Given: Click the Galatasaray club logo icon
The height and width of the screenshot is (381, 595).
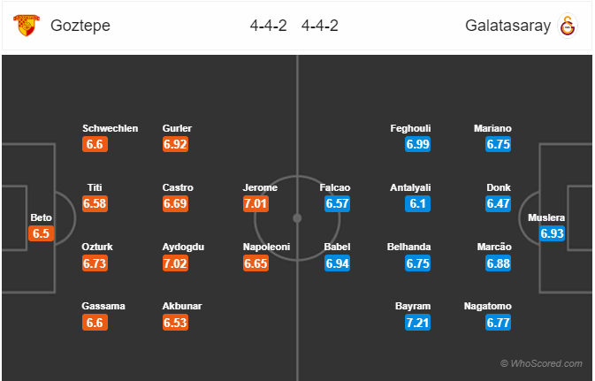Looking at the screenshot, I should [568, 26].
